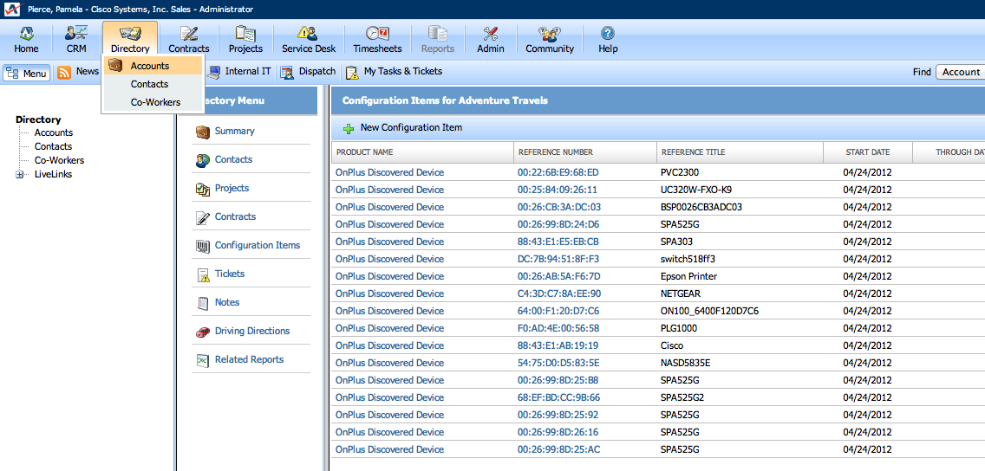Click the NASD5835E reference title cell
The width and height of the screenshot is (985, 471).
click(685, 363)
